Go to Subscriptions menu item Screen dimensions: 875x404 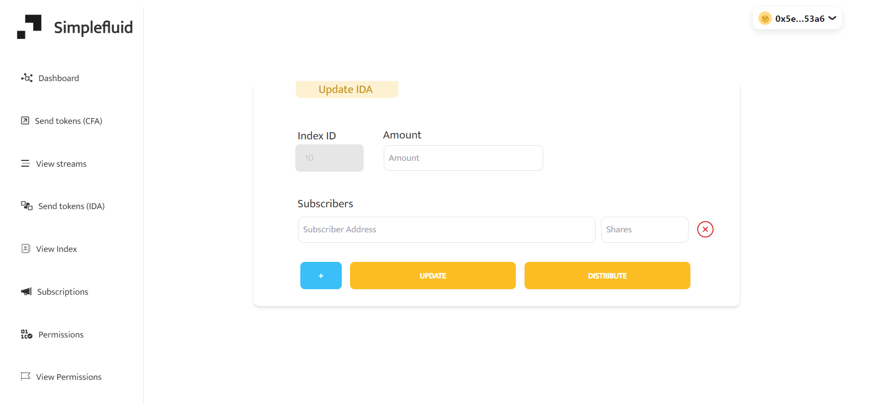click(x=63, y=292)
